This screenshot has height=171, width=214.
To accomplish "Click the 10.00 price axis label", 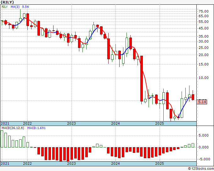I will [x=204, y=78].
